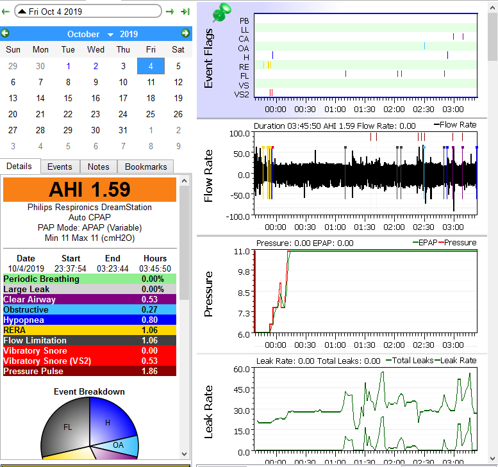
Task: Select October 2 in calendar
Action: pos(95,66)
